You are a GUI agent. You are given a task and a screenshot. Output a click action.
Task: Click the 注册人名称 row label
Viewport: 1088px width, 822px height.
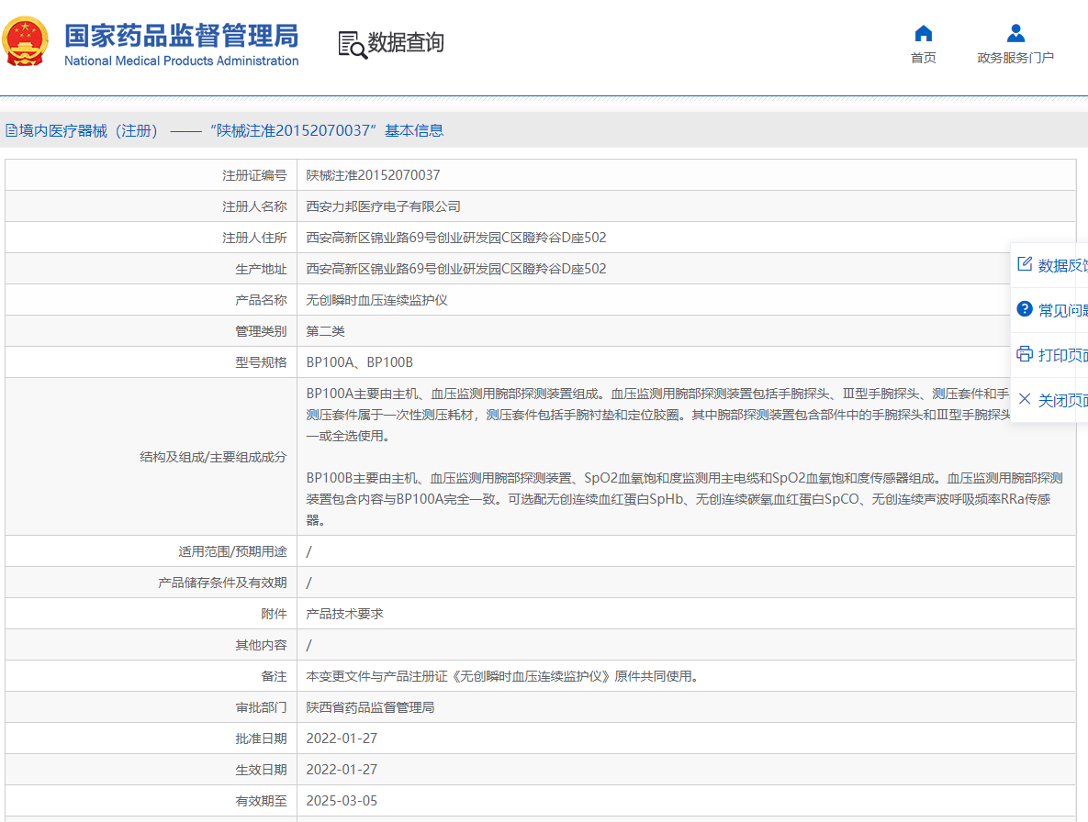coord(254,206)
